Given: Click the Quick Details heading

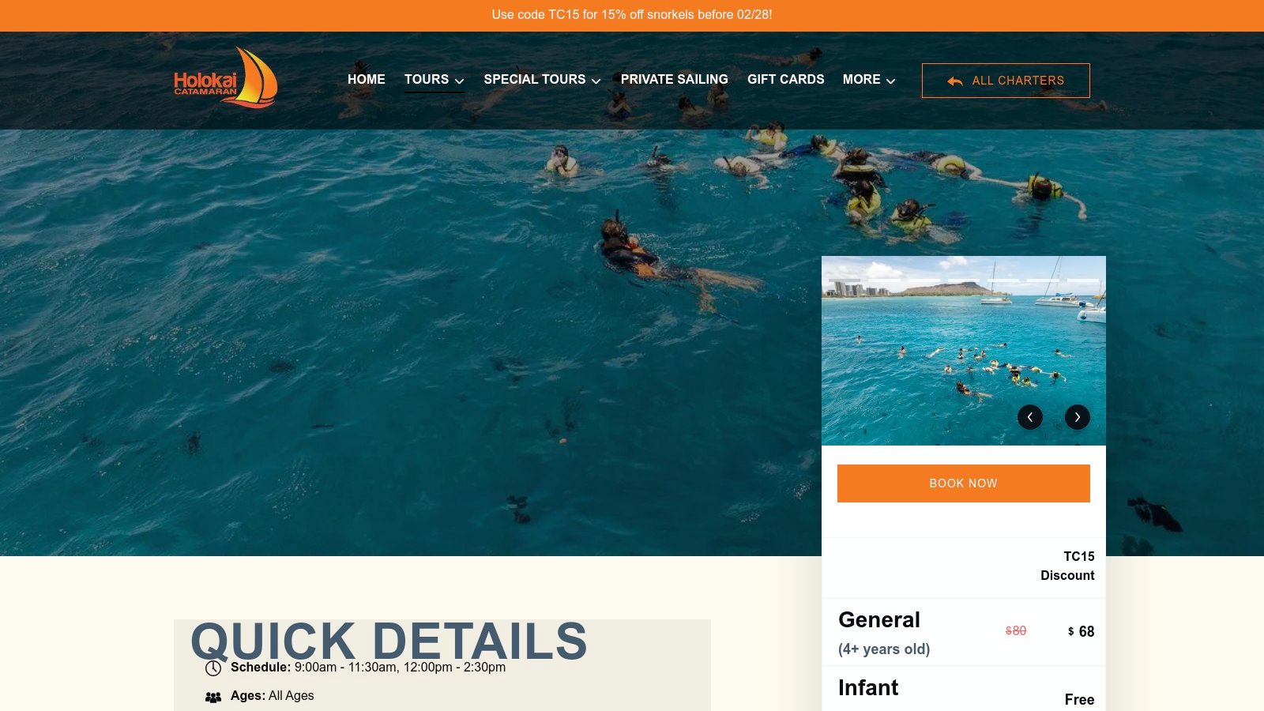Looking at the screenshot, I should coord(389,641).
